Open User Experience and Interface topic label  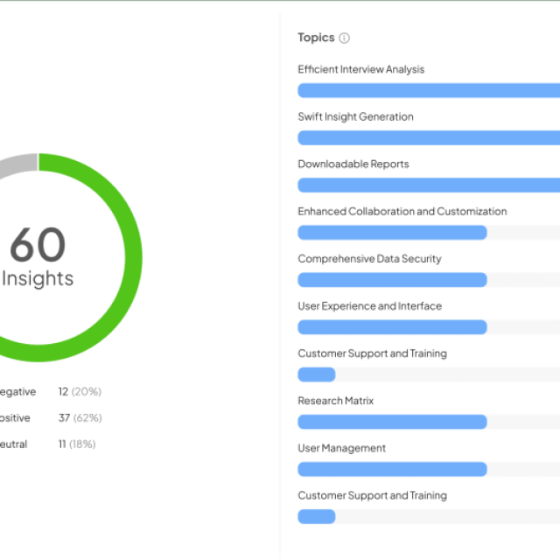[x=369, y=306]
